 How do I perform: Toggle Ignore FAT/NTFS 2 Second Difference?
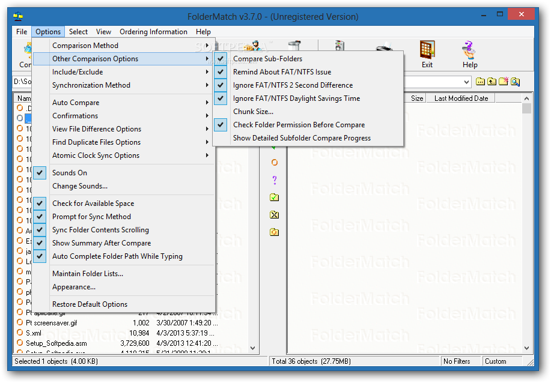coord(308,85)
